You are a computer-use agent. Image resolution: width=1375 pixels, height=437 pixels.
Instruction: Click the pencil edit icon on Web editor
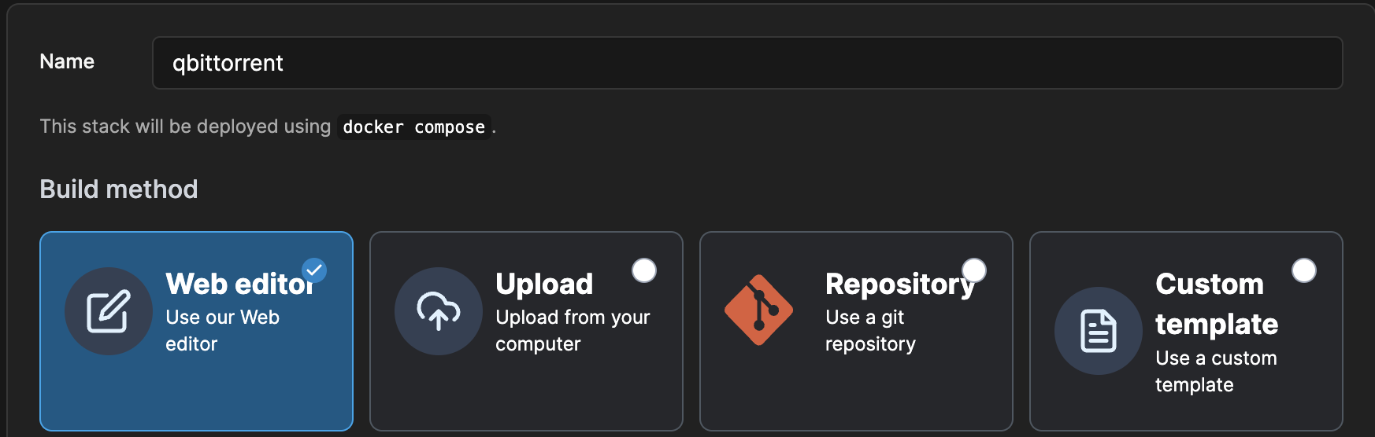tap(108, 311)
